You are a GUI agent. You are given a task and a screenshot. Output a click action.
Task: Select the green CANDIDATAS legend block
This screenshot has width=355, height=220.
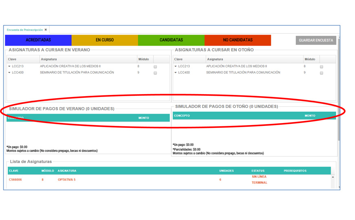(171, 40)
